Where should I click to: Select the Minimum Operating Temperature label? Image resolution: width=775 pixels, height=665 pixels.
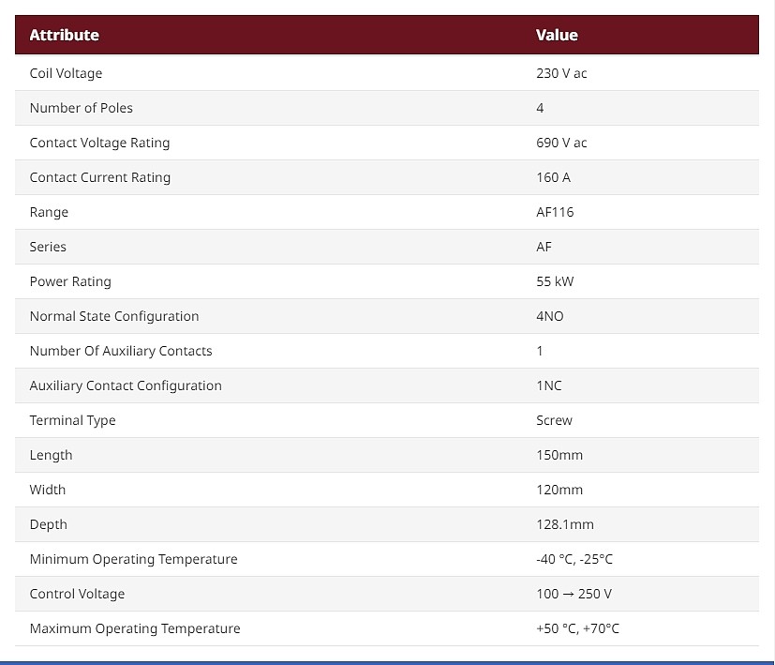pyautogui.click(x=133, y=559)
